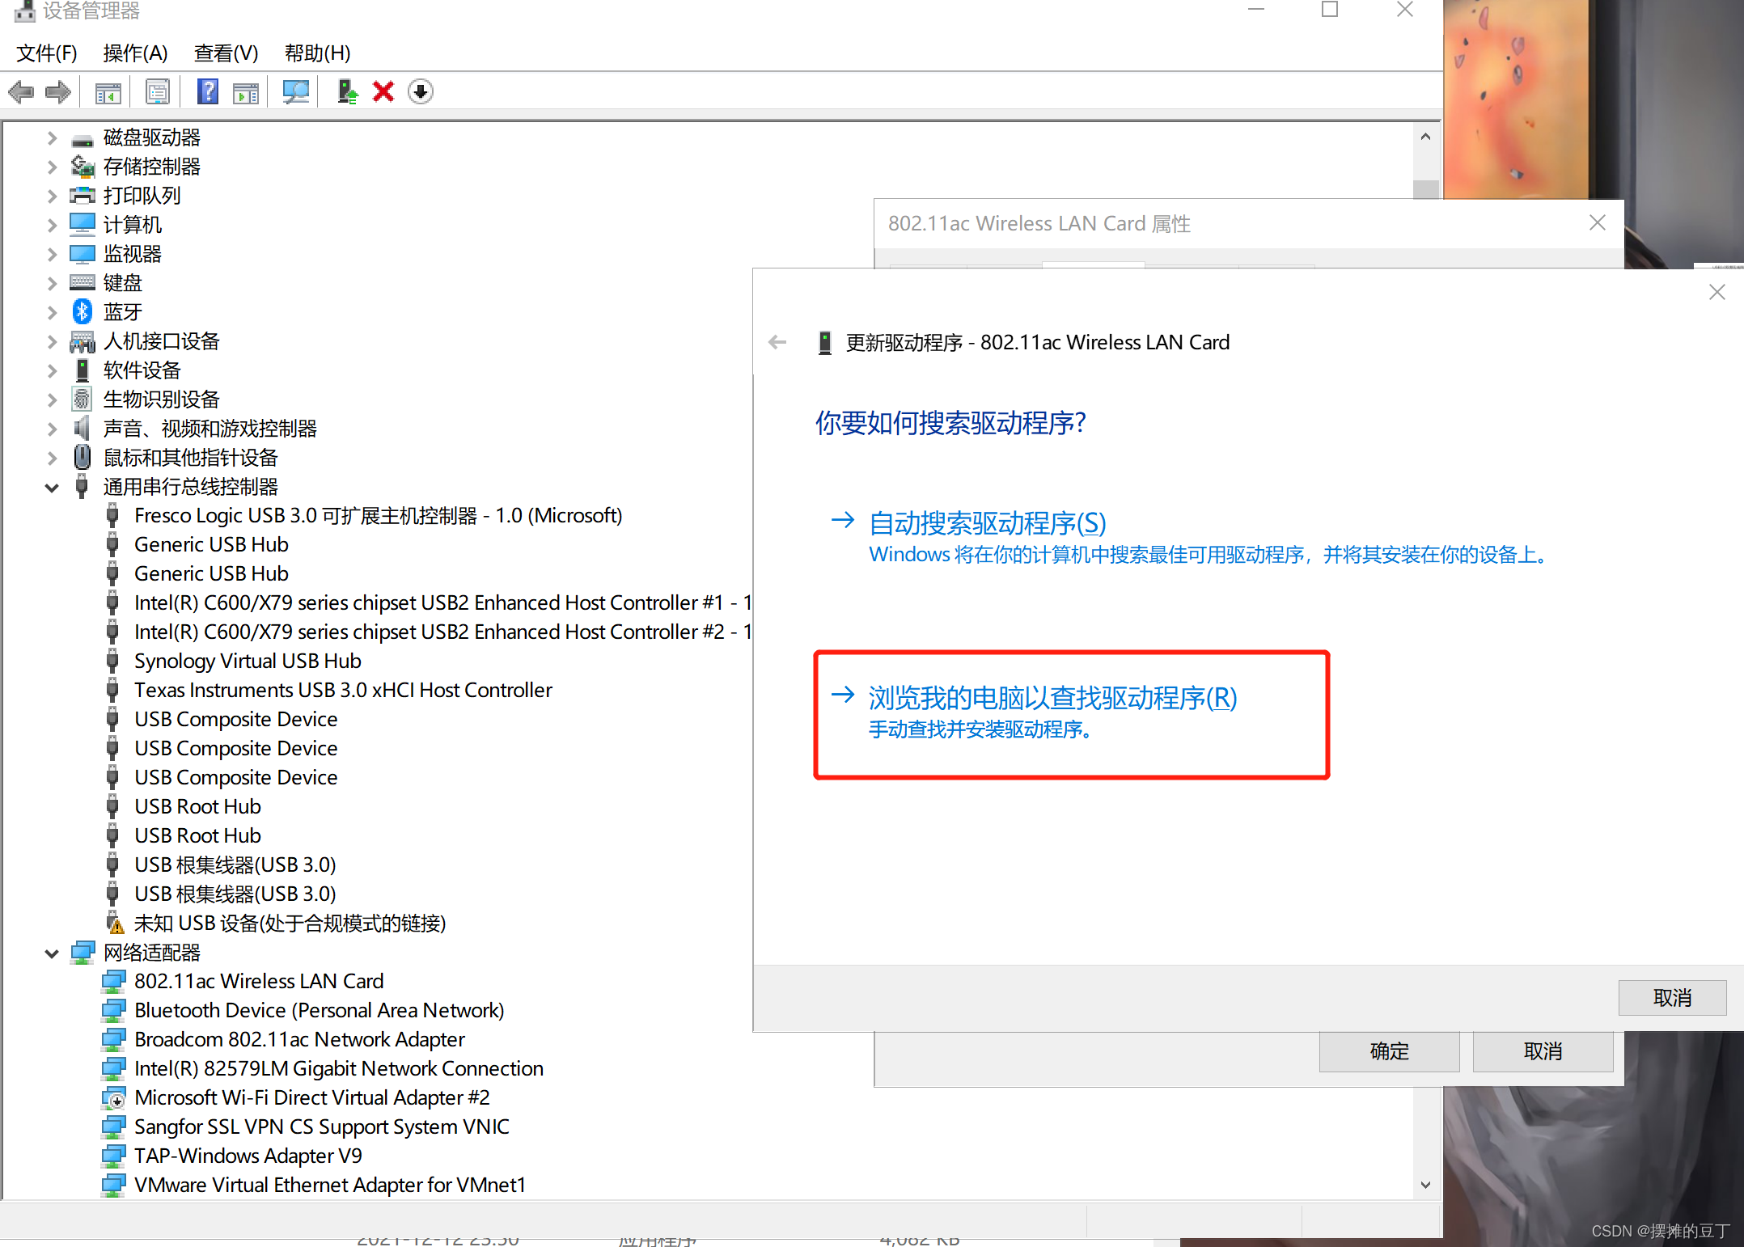Image resolution: width=1744 pixels, height=1247 pixels.
Task: Select 802.11ac Wireless LAN Card in tree
Action: (259, 982)
